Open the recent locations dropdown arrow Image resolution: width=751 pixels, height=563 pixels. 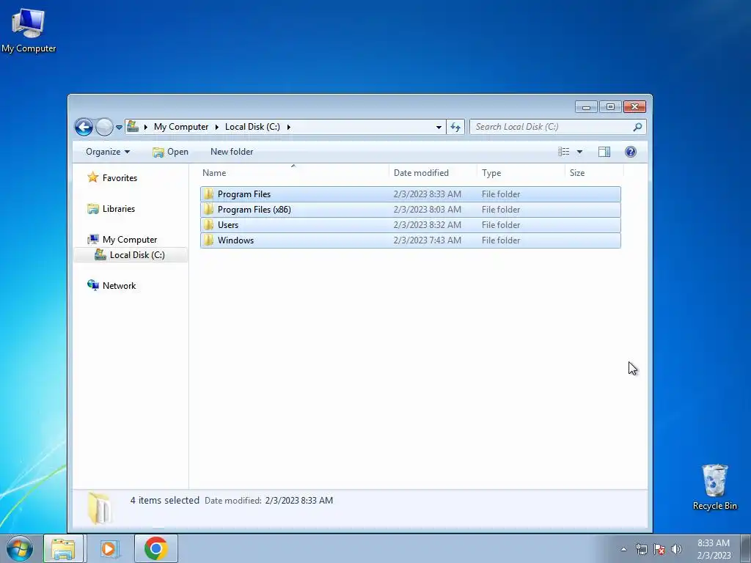click(x=119, y=128)
